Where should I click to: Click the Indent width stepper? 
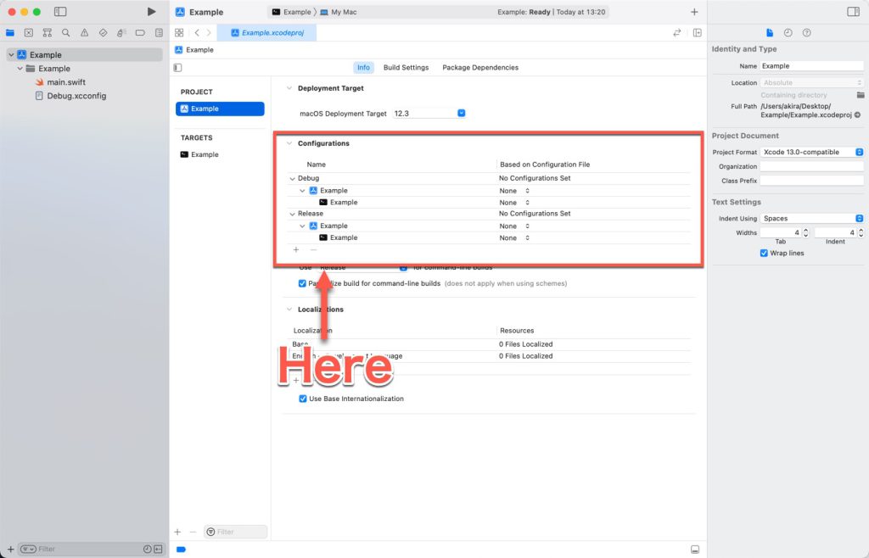point(861,233)
